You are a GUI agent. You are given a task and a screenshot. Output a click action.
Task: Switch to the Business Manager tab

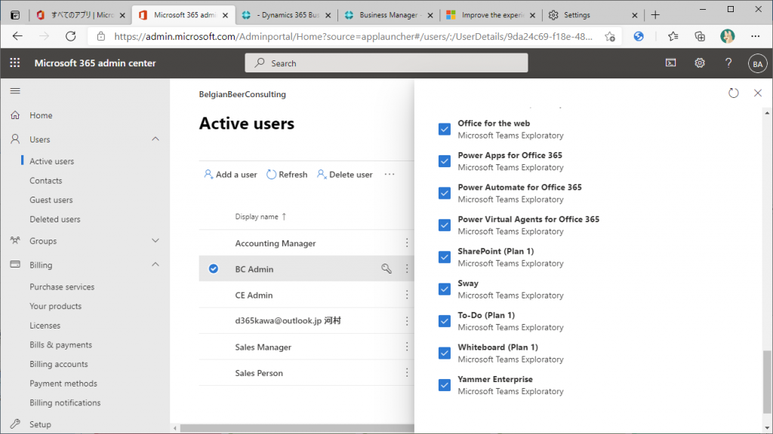389,15
